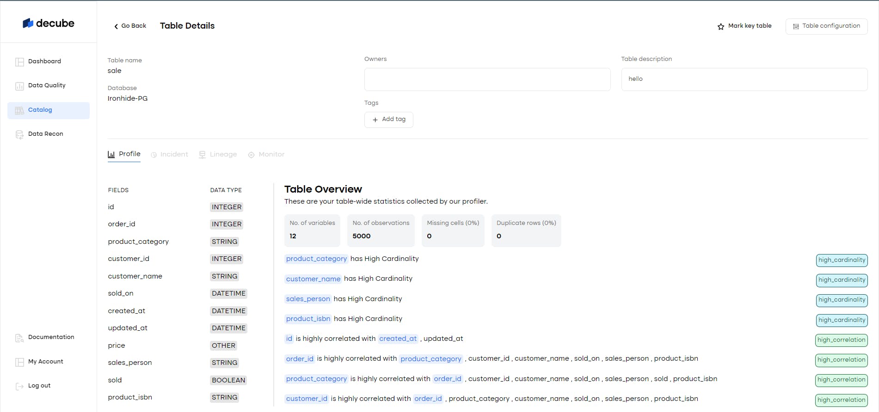The image size is (879, 412).
Task: Click the sales_person High Cardinality link
Action: point(308,299)
